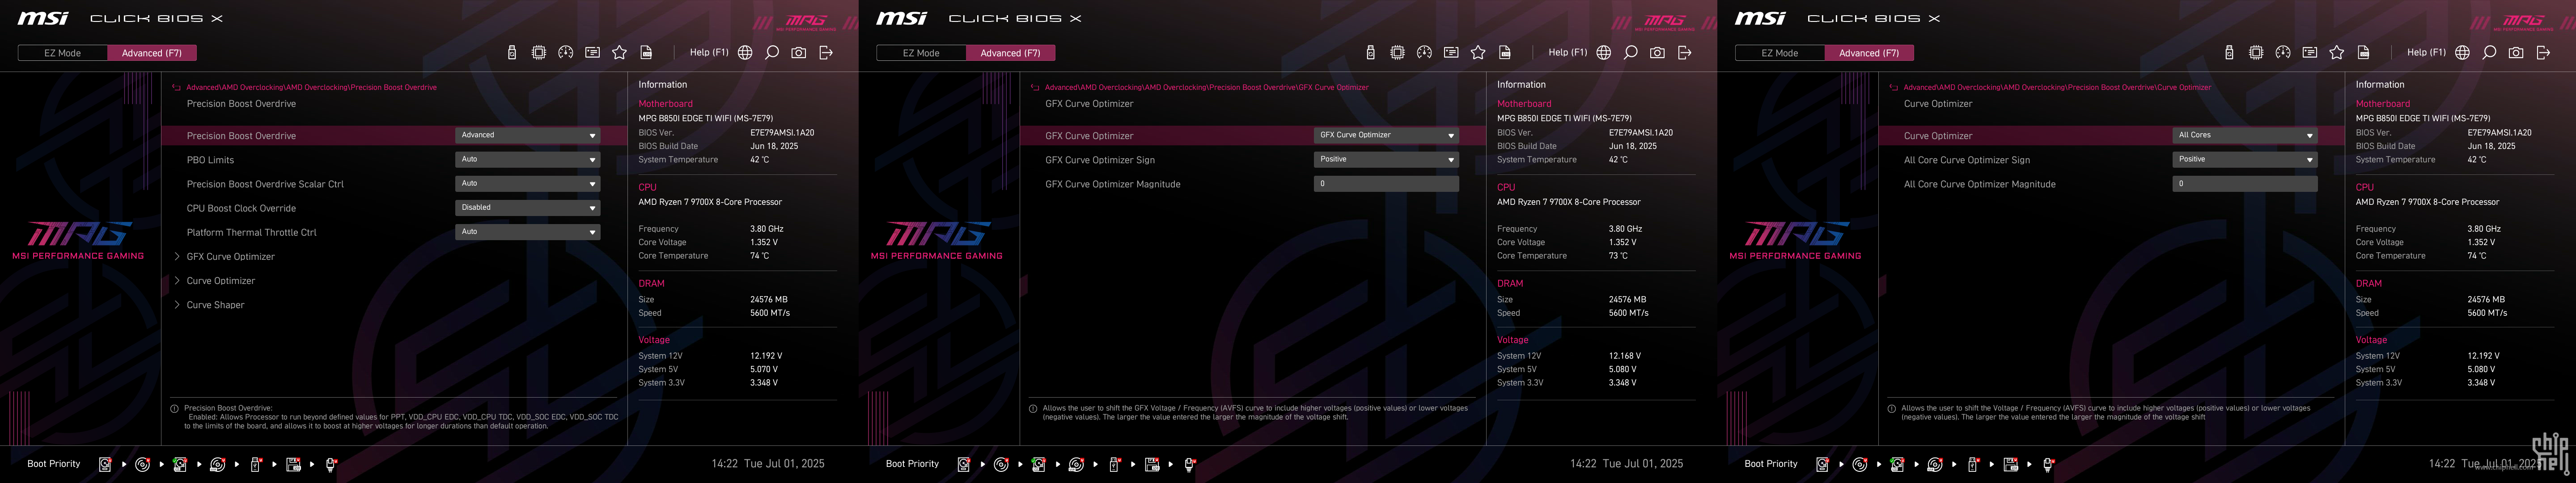2576x483 pixels.
Task: Open Favorites star icon in left screen
Action: tap(620, 53)
